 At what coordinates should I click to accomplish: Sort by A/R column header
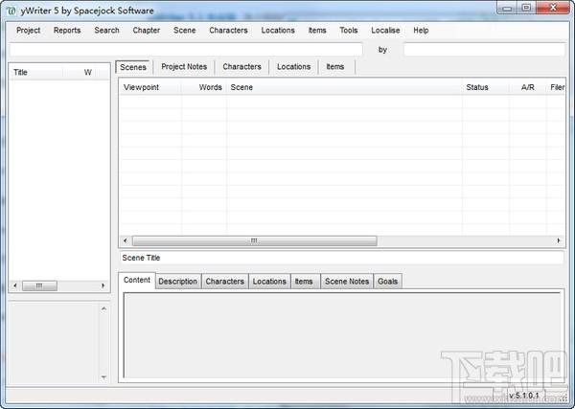[528, 87]
